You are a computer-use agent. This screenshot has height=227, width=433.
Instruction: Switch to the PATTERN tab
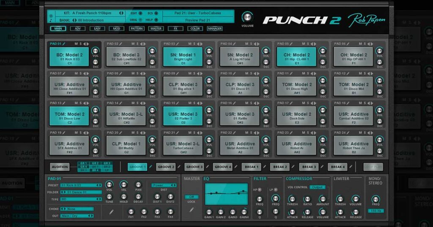(x=137, y=28)
